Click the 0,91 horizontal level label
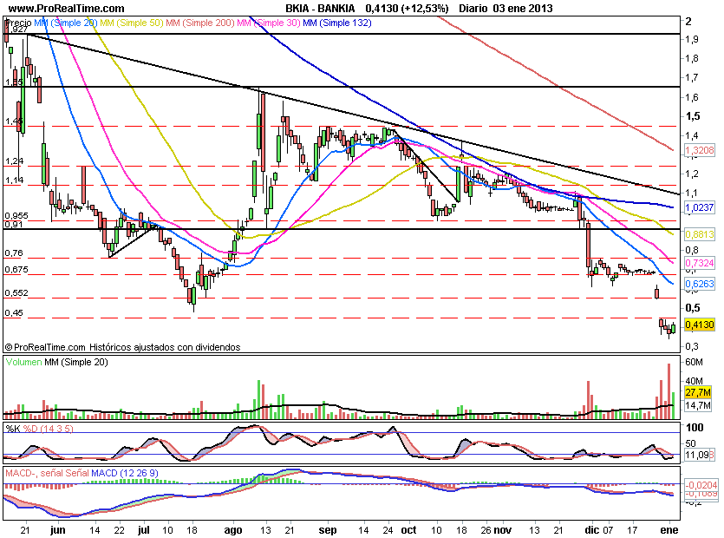This screenshot has height=538, width=724. click(x=13, y=224)
